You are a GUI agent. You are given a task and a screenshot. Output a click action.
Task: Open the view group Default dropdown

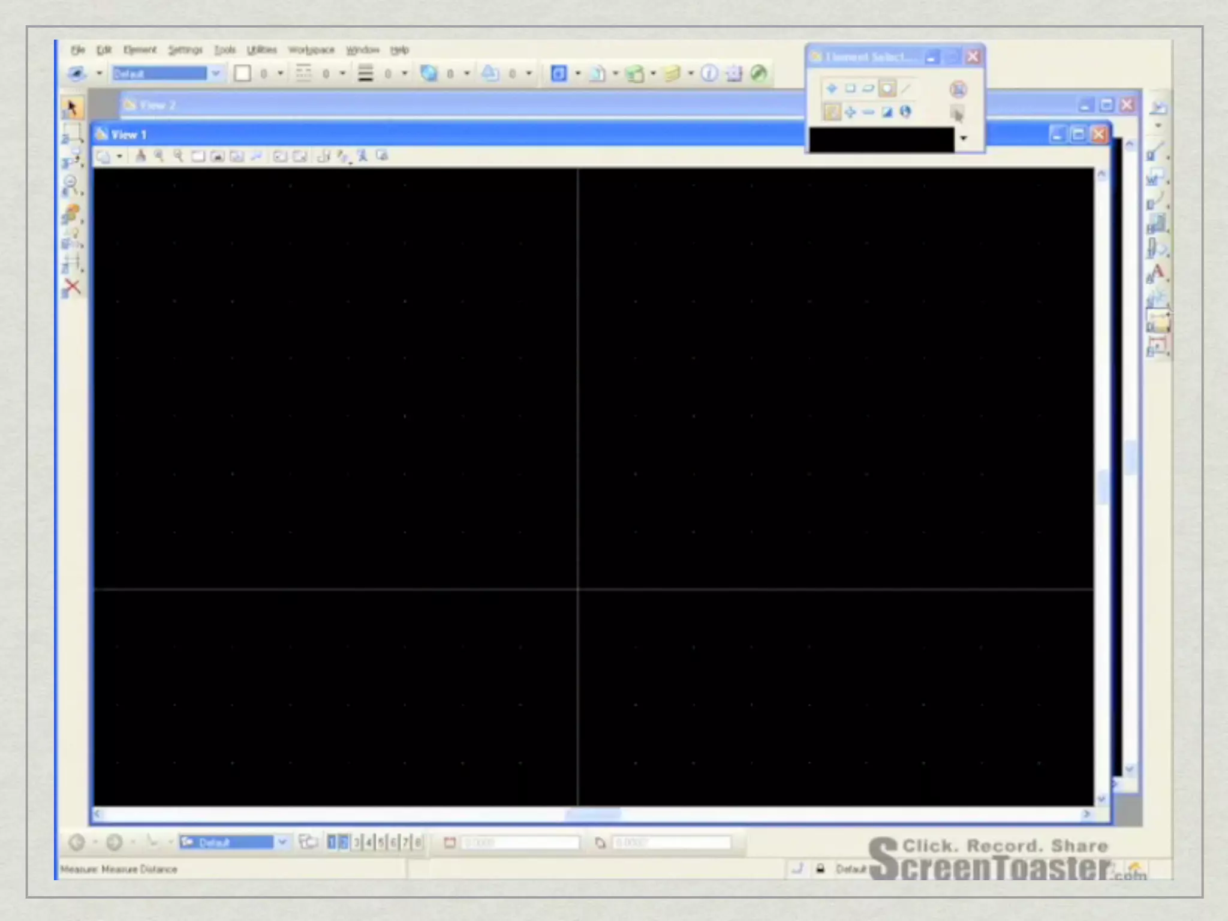pos(282,842)
